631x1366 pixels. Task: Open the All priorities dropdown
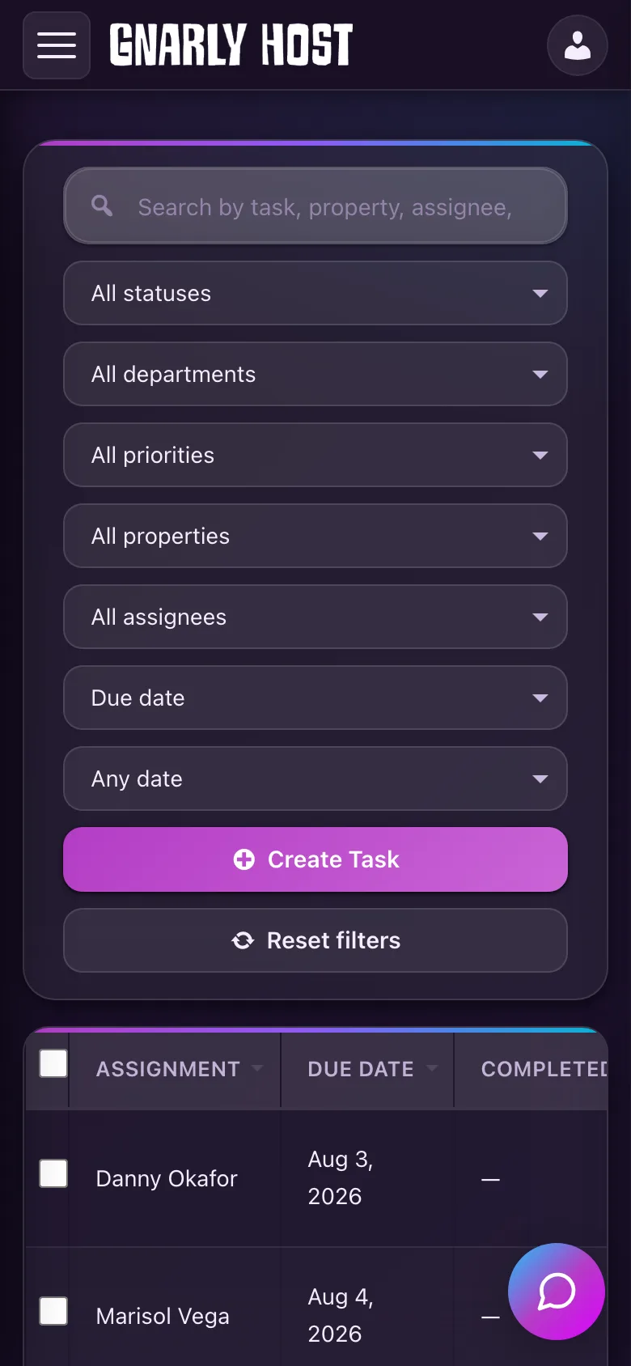(x=315, y=455)
